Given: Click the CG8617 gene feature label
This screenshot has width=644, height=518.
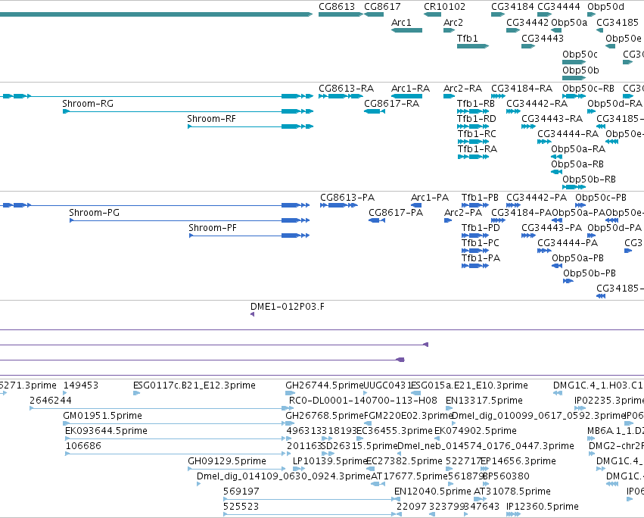Looking at the screenshot, I should [382, 7].
